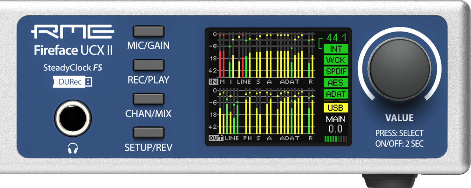Image resolution: width=471 pixels, height=188 pixels.
Task: Select the INT clock source indicator
Action: coord(336,48)
